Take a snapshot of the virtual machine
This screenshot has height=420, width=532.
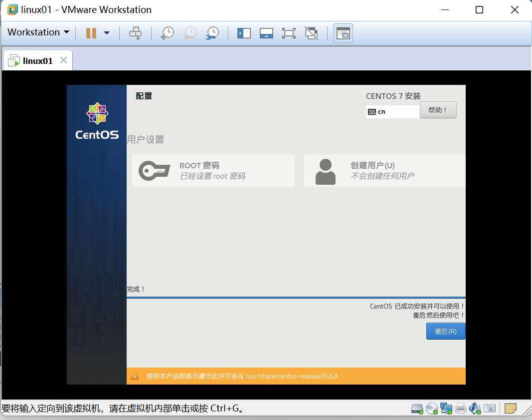(x=167, y=33)
